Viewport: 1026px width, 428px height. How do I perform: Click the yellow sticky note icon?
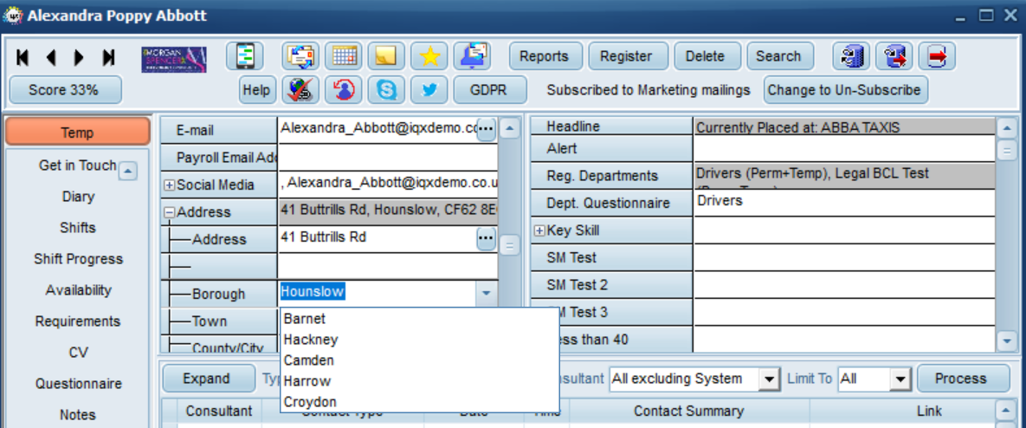point(386,56)
